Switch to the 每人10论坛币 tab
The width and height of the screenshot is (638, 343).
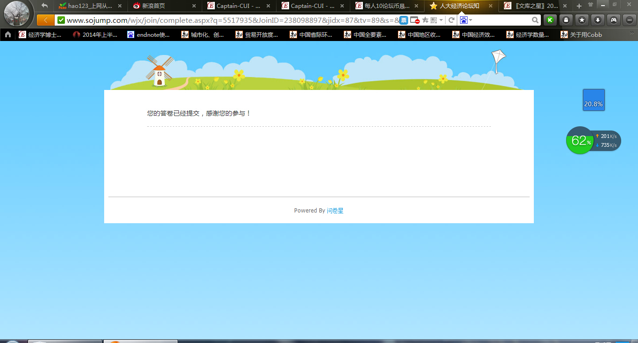(387, 6)
